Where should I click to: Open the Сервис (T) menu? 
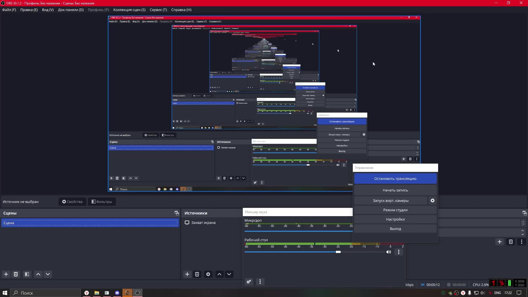(x=158, y=10)
